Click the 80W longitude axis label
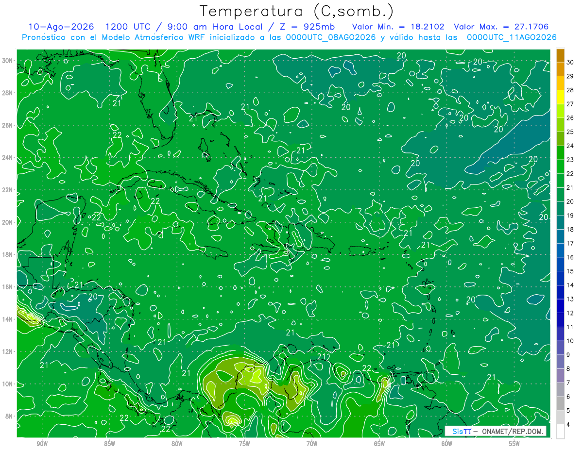 [x=177, y=444]
